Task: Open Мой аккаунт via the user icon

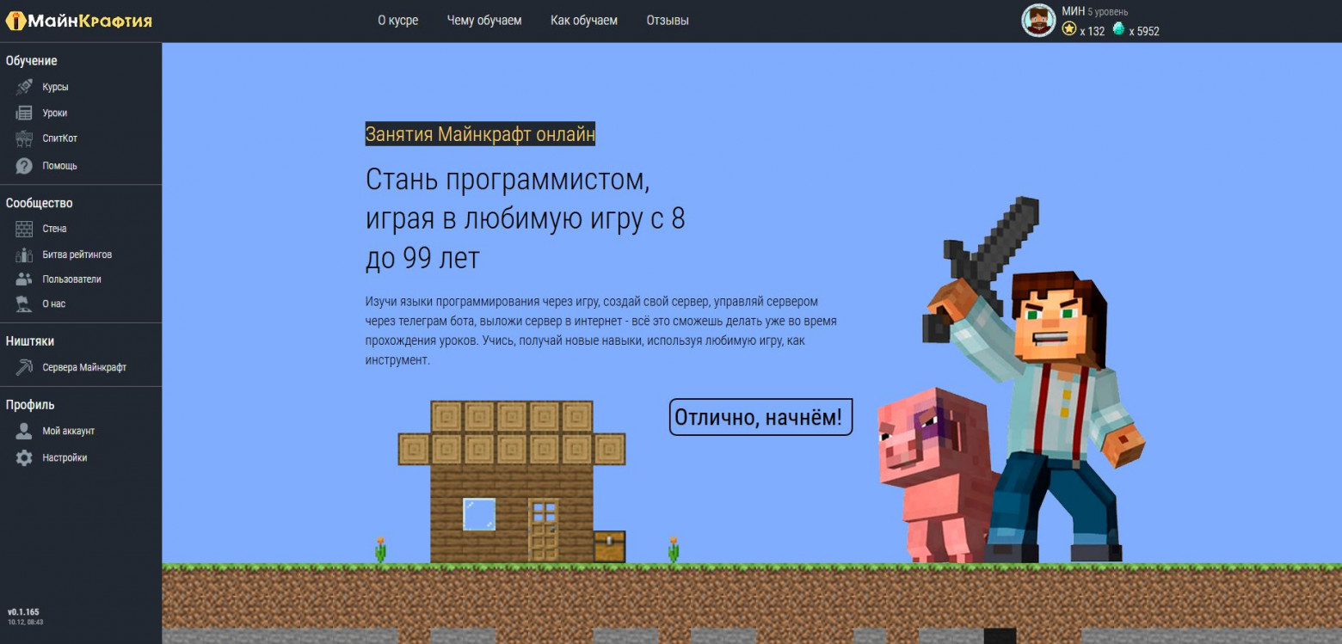Action: (22, 431)
